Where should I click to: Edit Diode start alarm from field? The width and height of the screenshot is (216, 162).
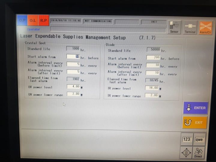point(153,57)
